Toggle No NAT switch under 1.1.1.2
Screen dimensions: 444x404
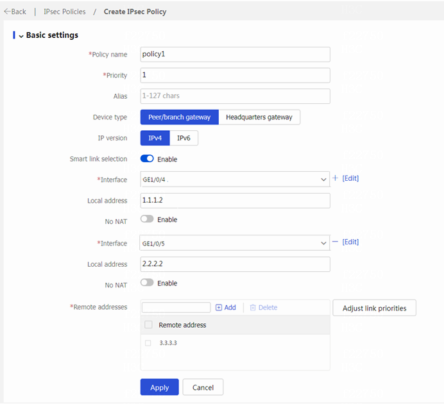[147, 219]
